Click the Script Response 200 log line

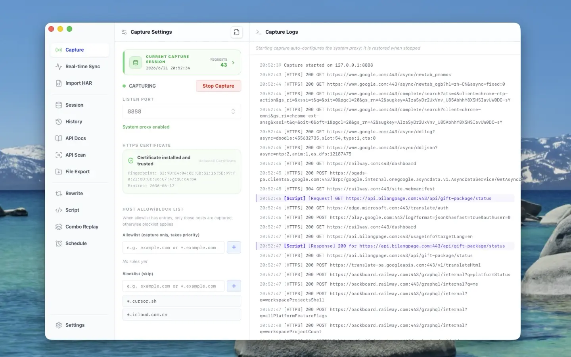pos(385,246)
